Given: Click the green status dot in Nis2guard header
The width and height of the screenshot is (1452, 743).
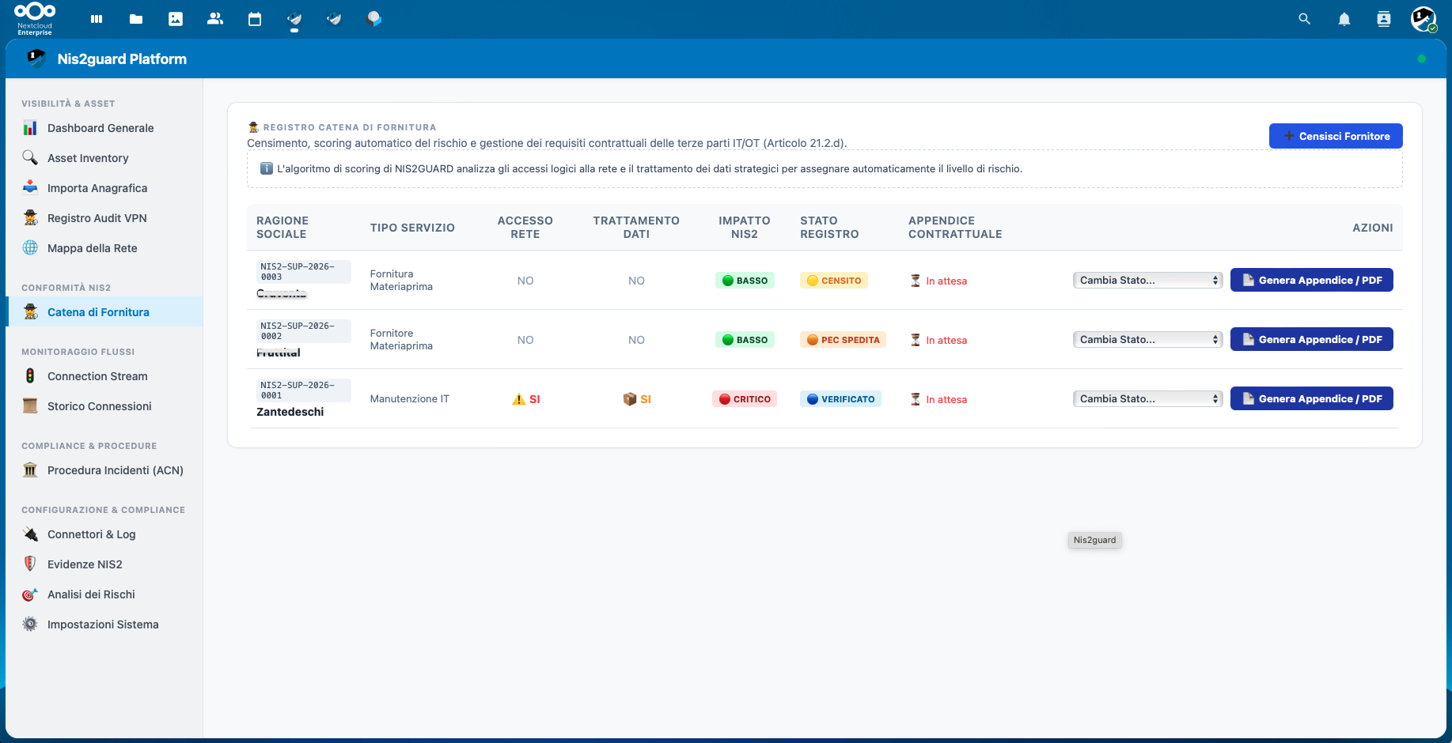Looking at the screenshot, I should coord(1422,58).
